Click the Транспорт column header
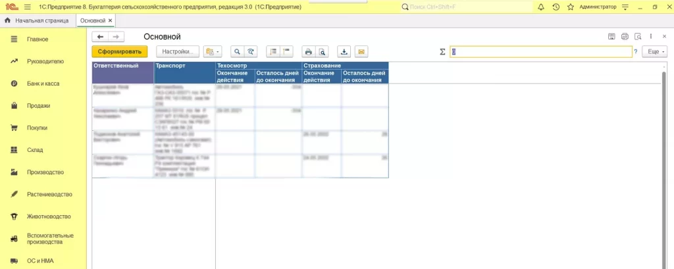The height and width of the screenshot is (269, 674). [184, 72]
